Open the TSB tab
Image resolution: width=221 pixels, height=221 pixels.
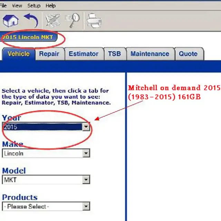pos(115,54)
